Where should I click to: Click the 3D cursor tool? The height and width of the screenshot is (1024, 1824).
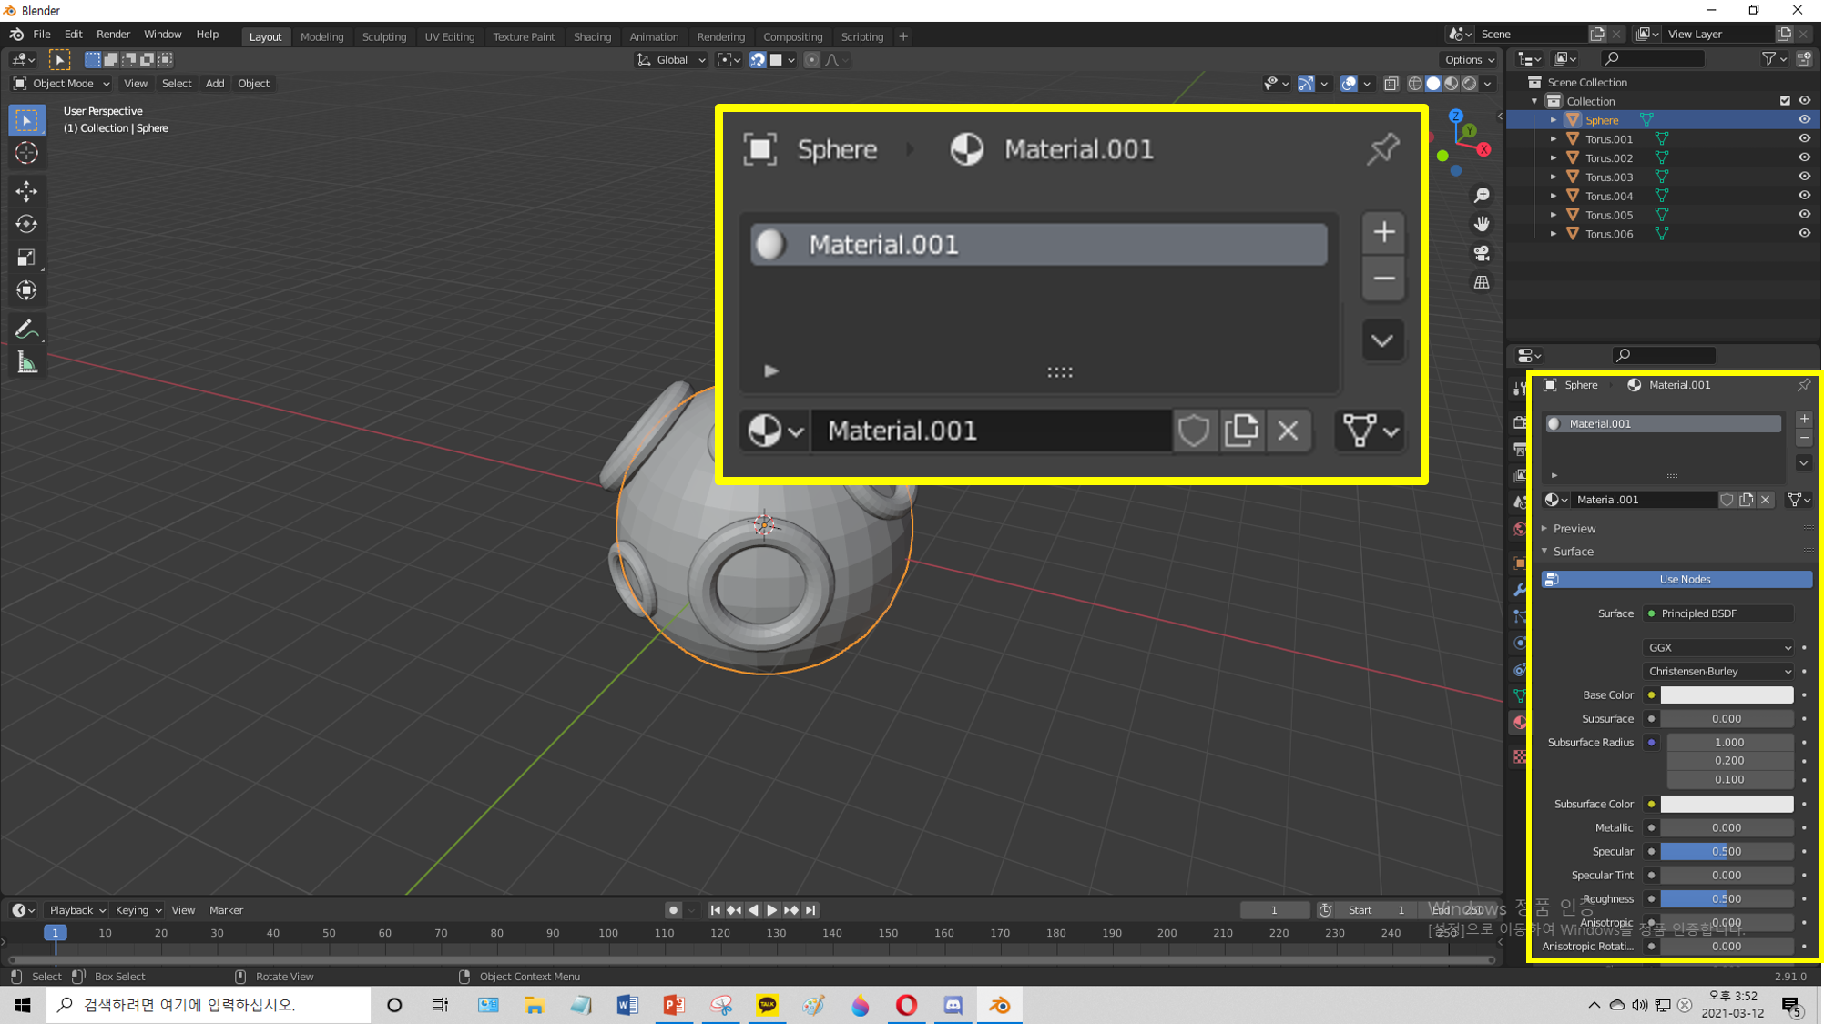(x=26, y=153)
